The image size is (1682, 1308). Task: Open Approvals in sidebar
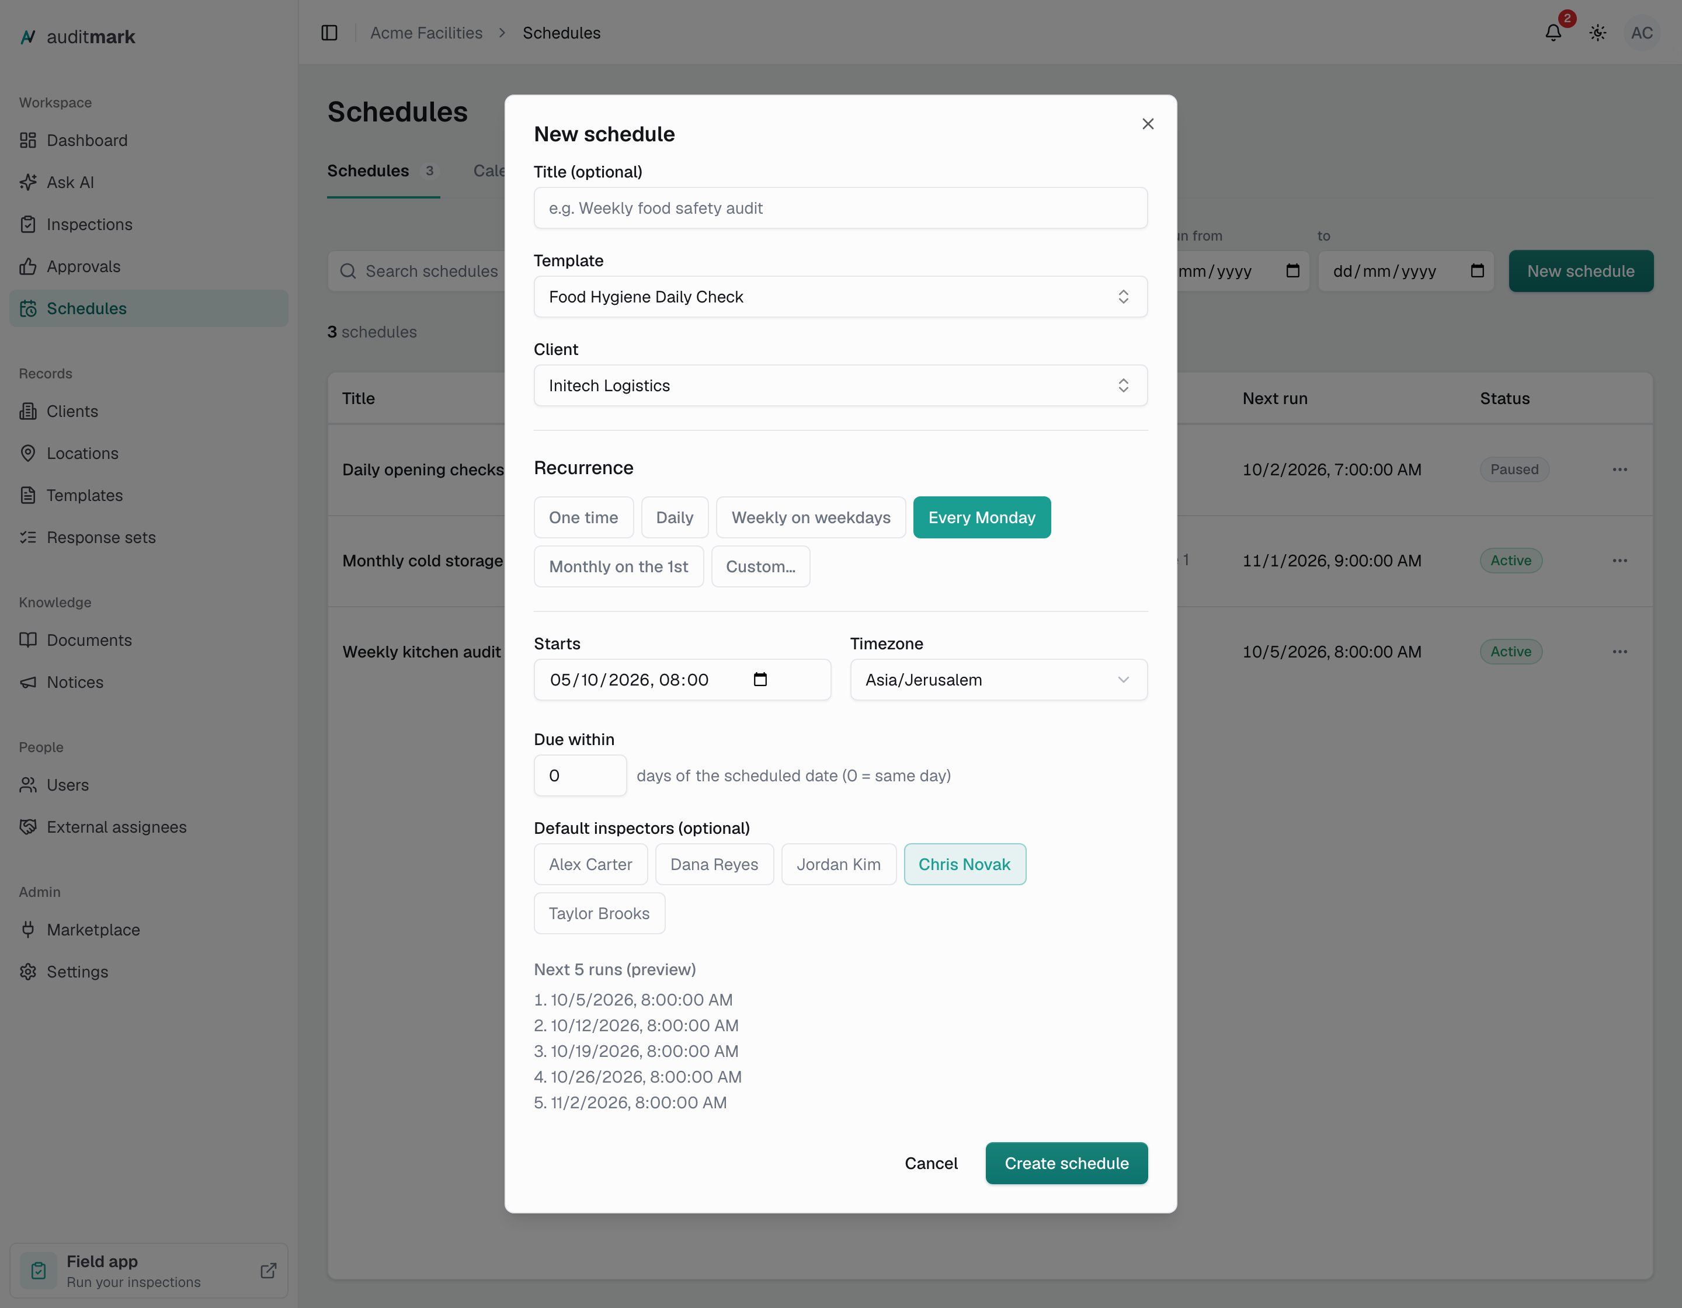click(149, 266)
